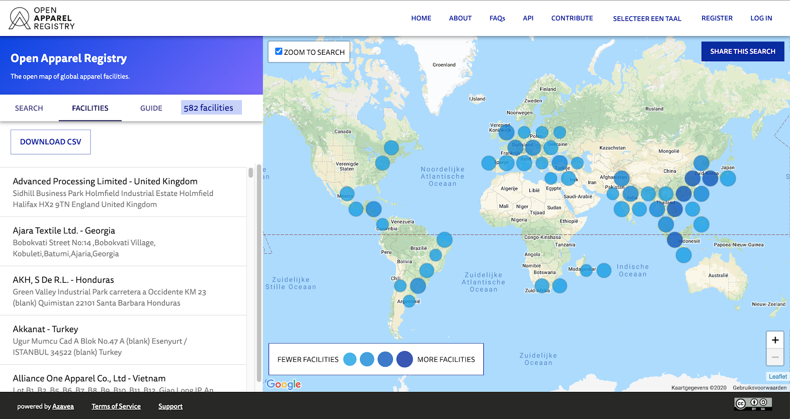The width and height of the screenshot is (790, 419).
Task: Click the facility cluster over Japan
Action: pos(728,178)
